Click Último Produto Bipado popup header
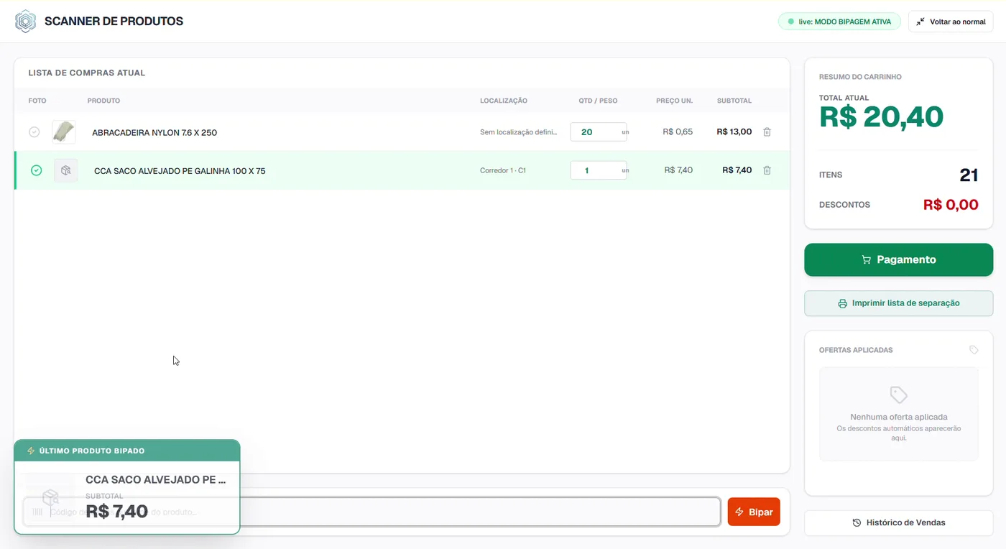The width and height of the screenshot is (1006, 549). tap(127, 451)
